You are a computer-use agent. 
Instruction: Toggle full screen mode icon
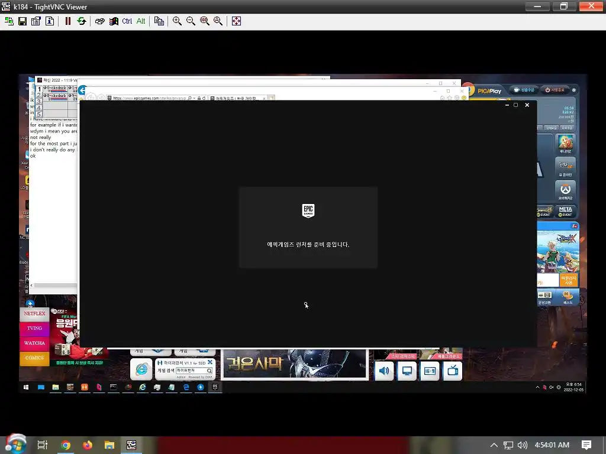(x=236, y=21)
